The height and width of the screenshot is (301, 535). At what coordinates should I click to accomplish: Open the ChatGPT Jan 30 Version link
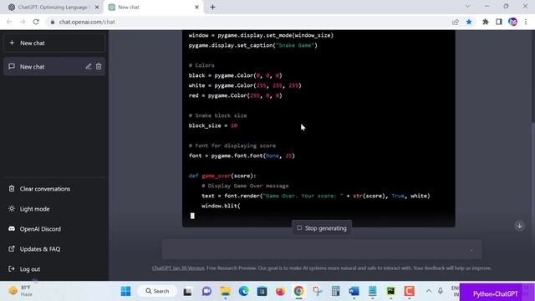pos(178,268)
